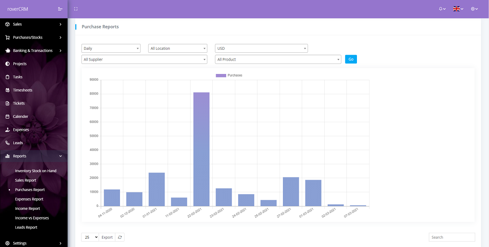The image size is (489, 247).
Task: Click the fullscreen expand icon in top bar
Action: click(76, 8)
